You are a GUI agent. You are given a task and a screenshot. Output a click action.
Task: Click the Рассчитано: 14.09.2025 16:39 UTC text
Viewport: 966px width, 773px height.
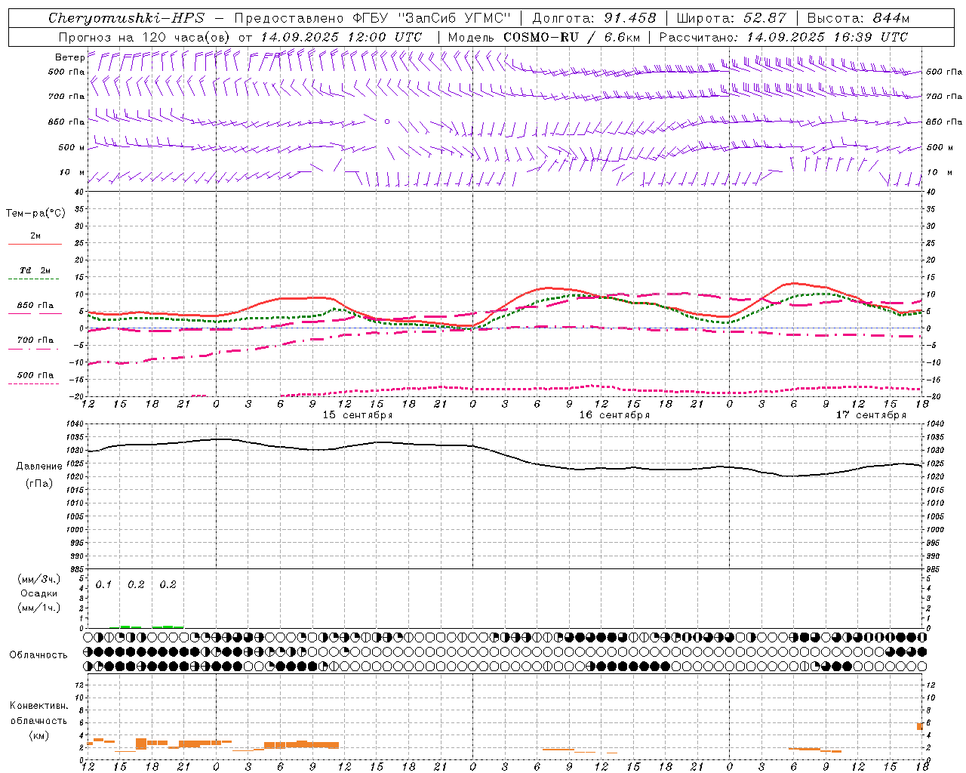783,37
